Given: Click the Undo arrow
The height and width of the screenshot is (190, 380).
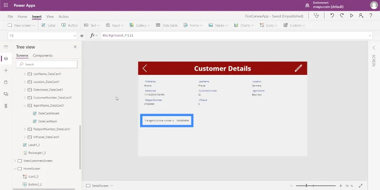Looking at the screenshot, I should coord(332,16).
